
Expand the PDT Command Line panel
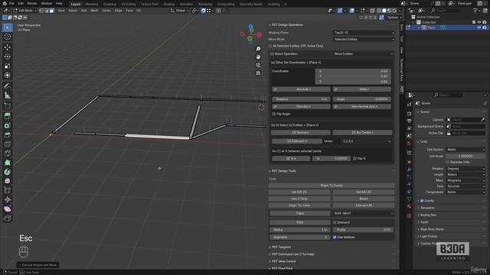292,254
